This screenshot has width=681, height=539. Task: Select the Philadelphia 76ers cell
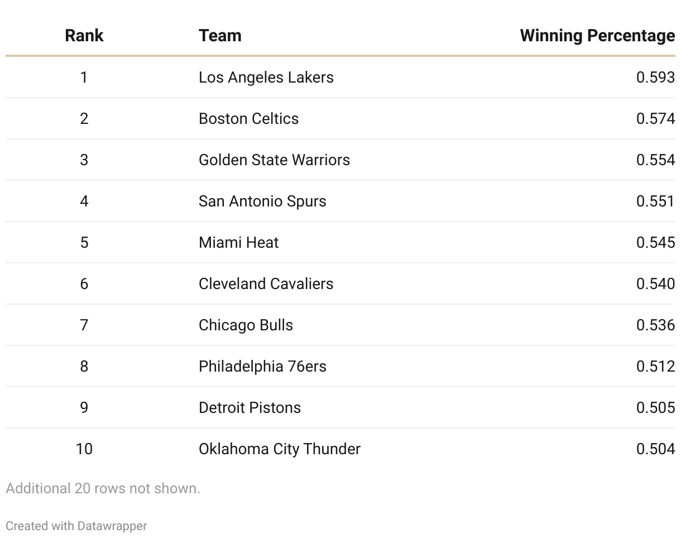262,366
